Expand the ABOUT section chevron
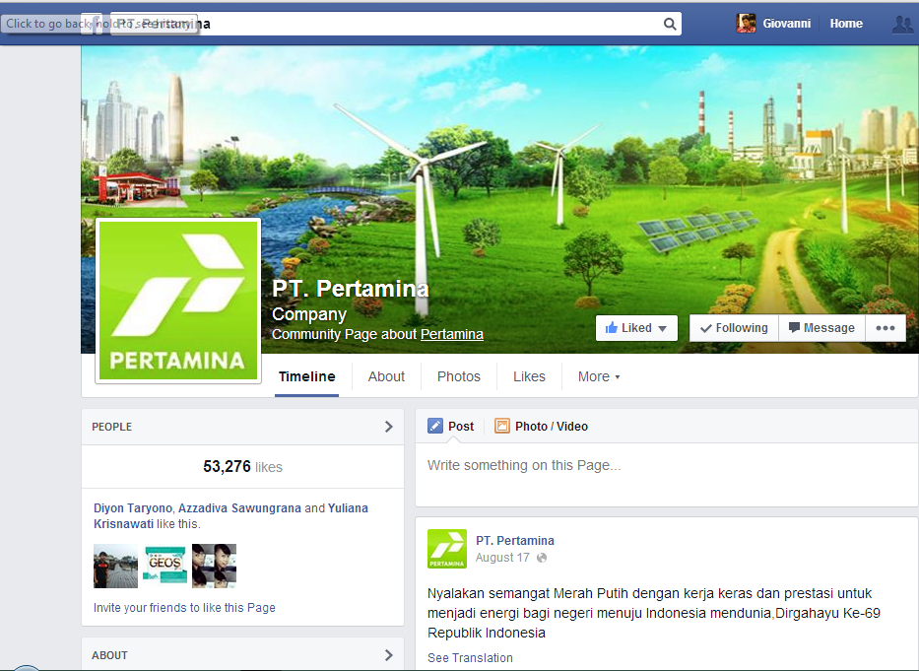The height and width of the screenshot is (671, 919). pos(389,655)
